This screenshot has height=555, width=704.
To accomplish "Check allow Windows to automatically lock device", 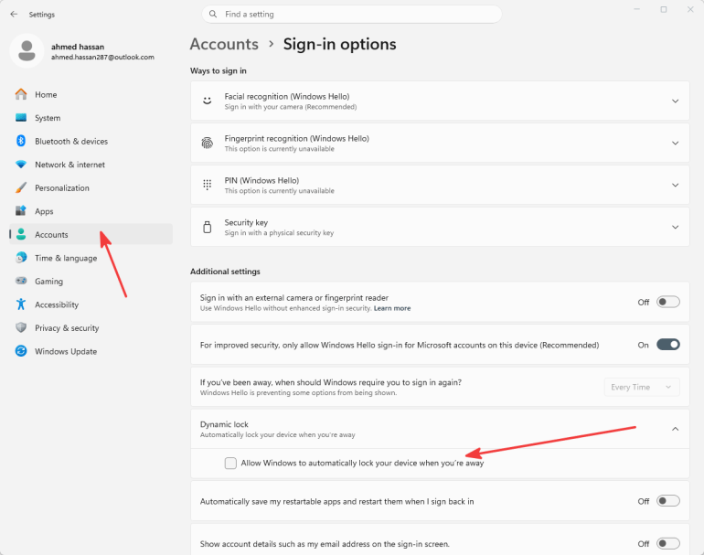I will click(230, 463).
